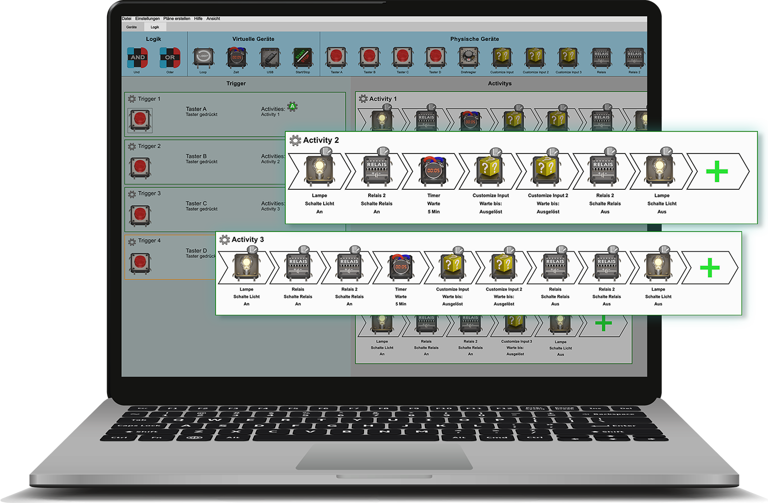Add a step to Activity 2 with the plus

(717, 171)
